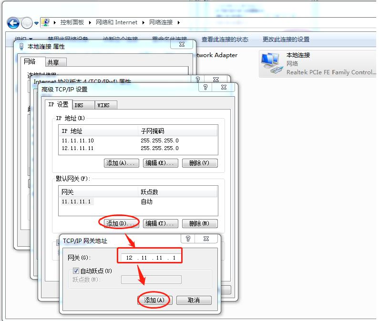The width and height of the screenshot is (379, 321).
Task: Click 取消 in the gateway address dialog
Action: pos(194,300)
